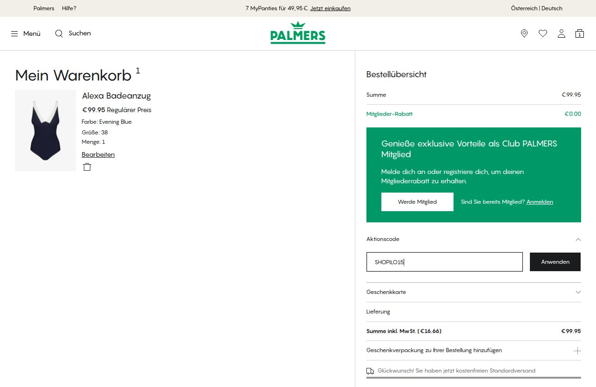Apply promo code with Anwenden button
Image resolution: width=596 pixels, height=387 pixels.
[x=555, y=262]
